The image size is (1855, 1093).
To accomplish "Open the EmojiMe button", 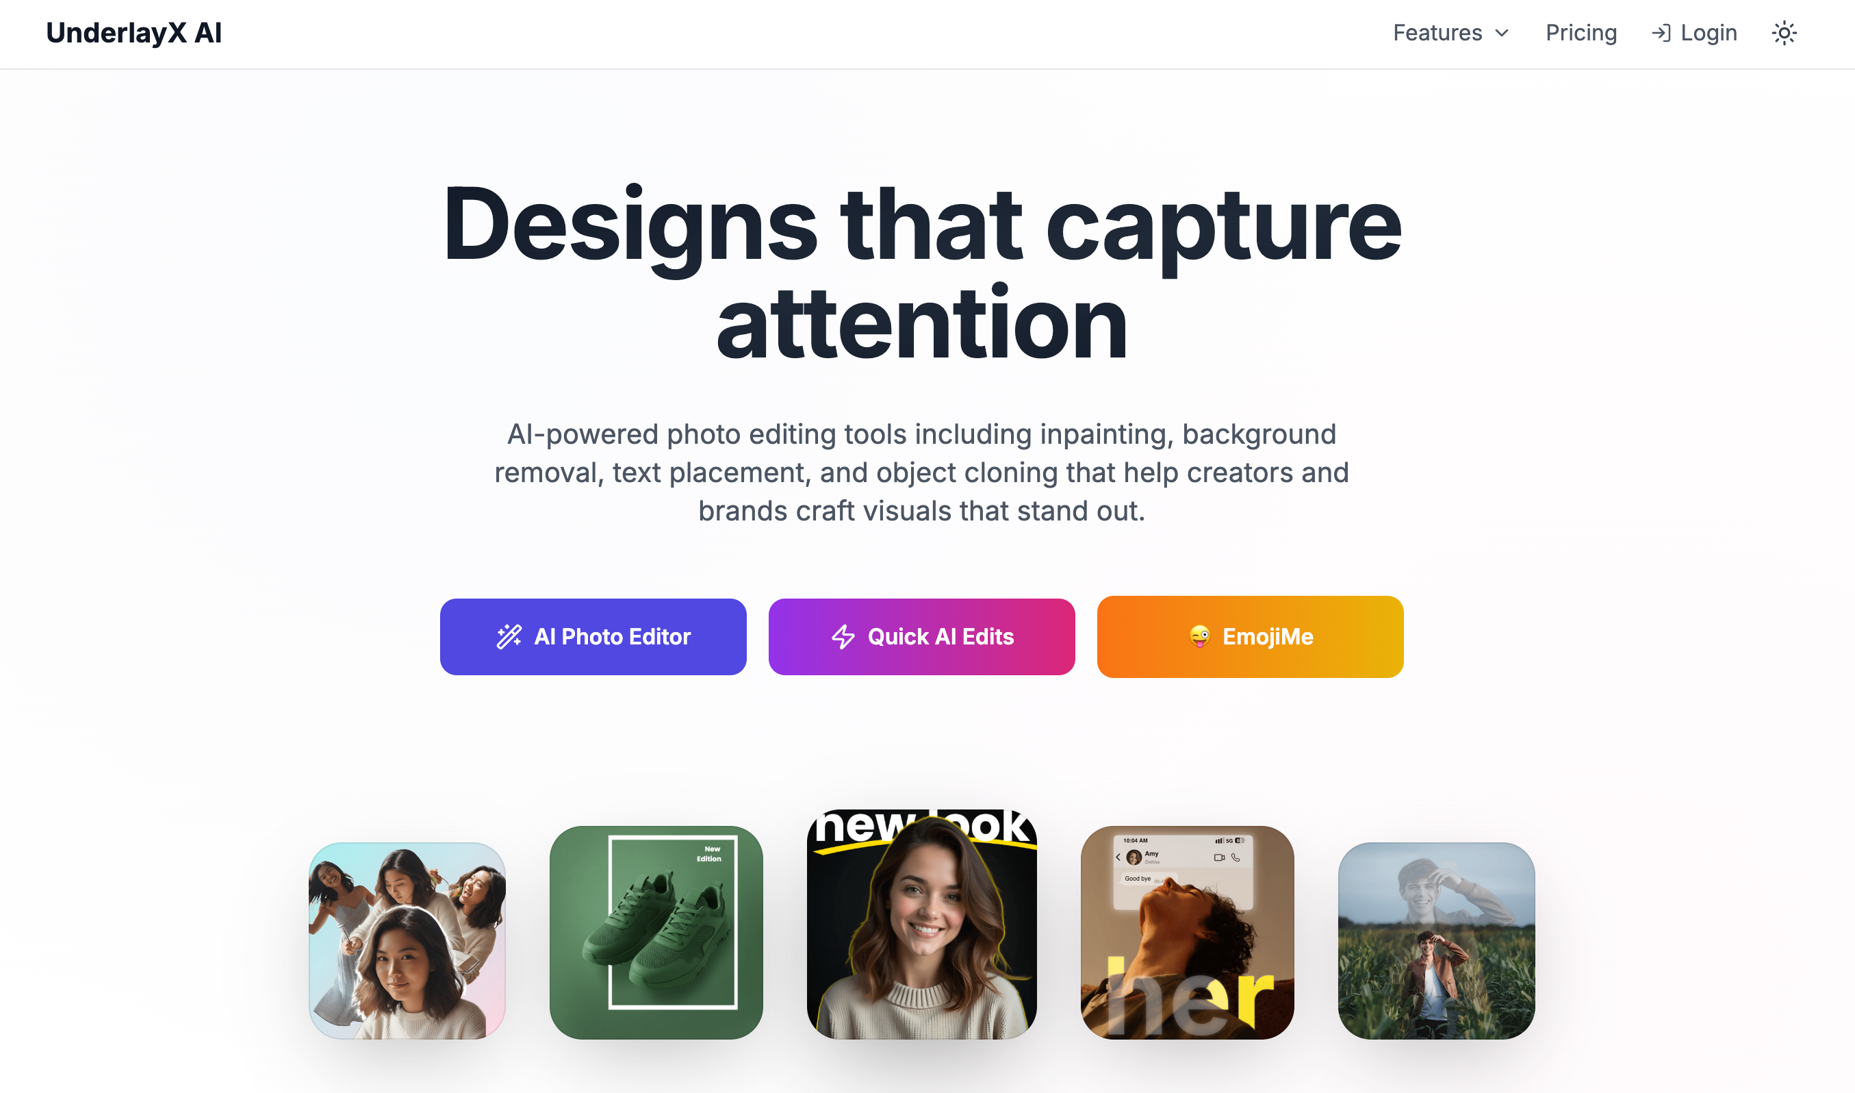I will coord(1250,636).
